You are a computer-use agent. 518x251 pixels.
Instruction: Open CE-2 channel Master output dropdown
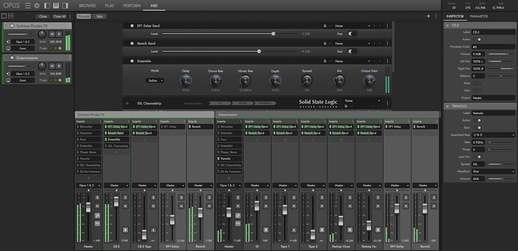(116, 186)
